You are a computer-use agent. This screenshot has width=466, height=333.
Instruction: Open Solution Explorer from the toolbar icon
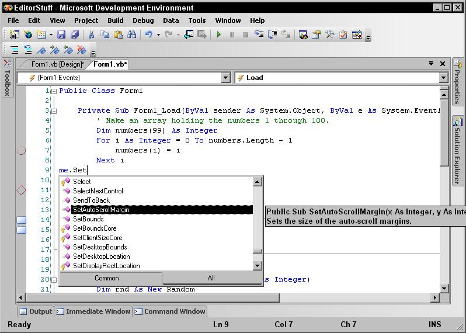pos(303,34)
